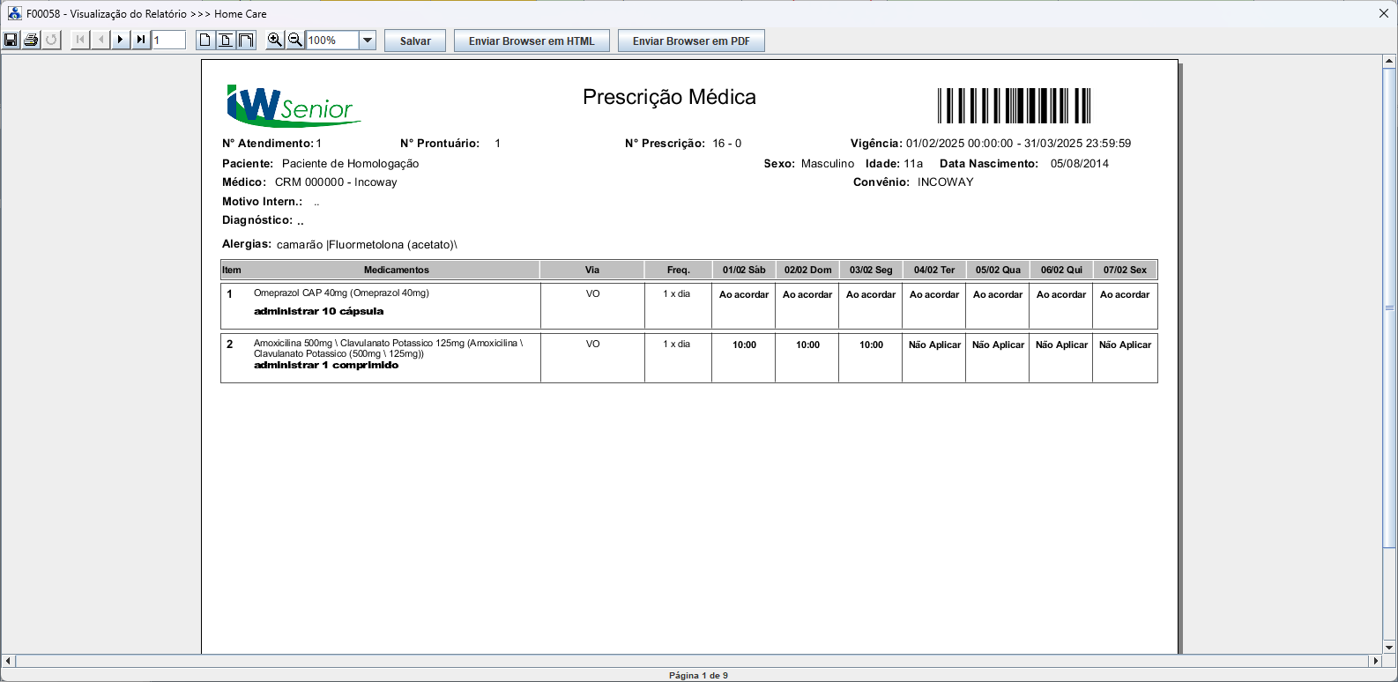Screen dimensions: 1398x682
Task: Click the reload report icon
Action: point(51,40)
